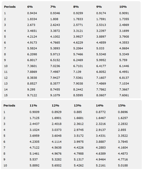Click value 0.885 under 13%
147x173 pixels.
tap(78, 112)
